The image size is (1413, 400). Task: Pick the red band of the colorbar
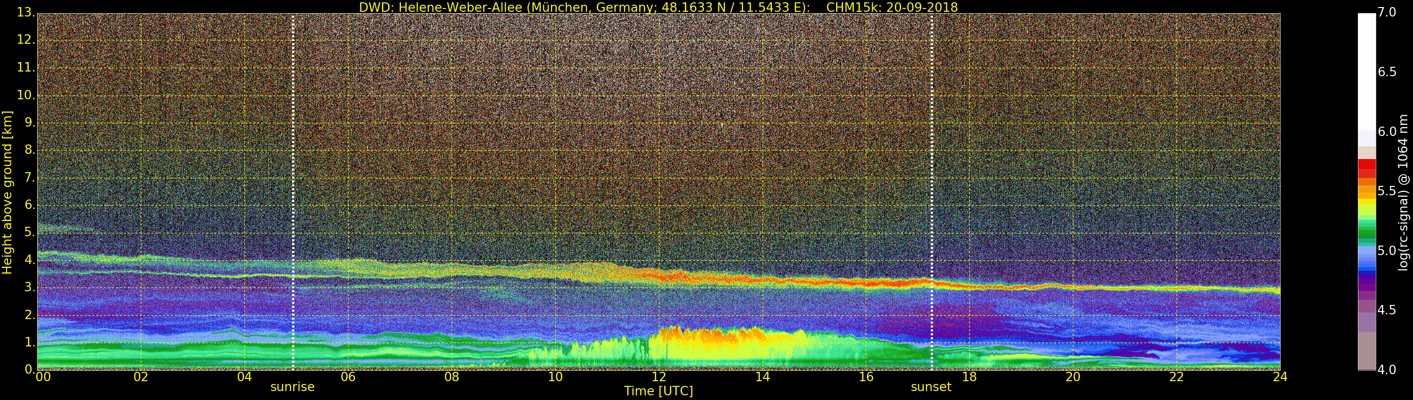point(1366,168)
